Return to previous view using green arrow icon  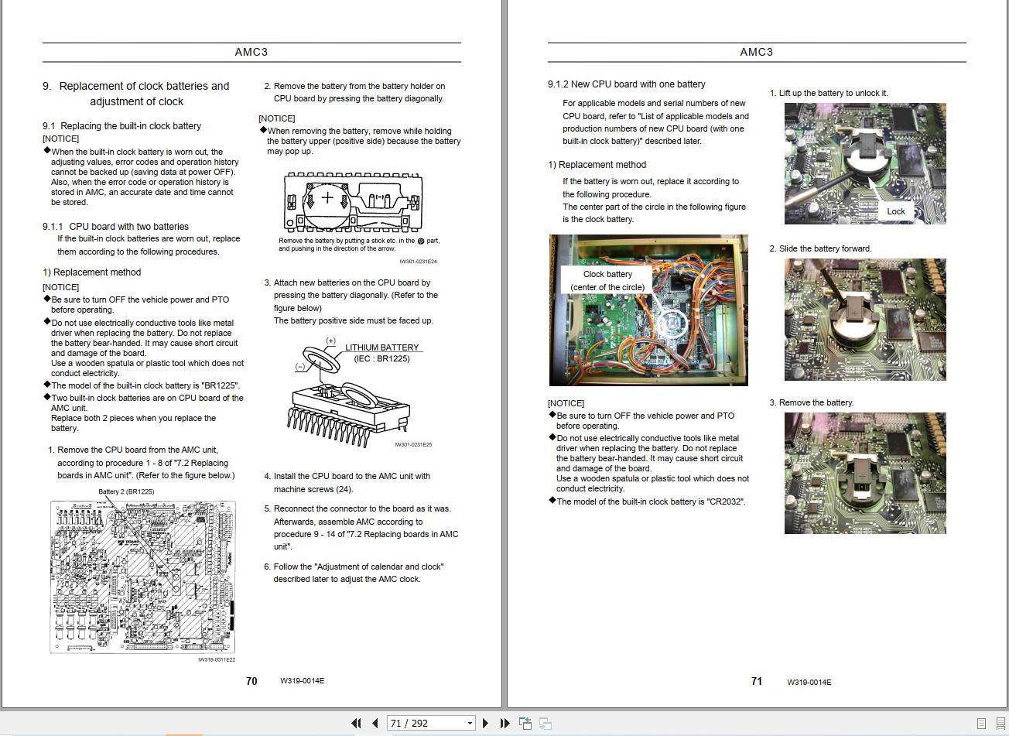pos(526,723)
